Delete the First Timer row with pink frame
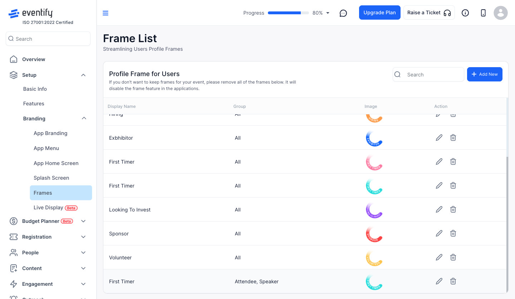Viewport: 515px width, 299px height. (x=453, y=161)
